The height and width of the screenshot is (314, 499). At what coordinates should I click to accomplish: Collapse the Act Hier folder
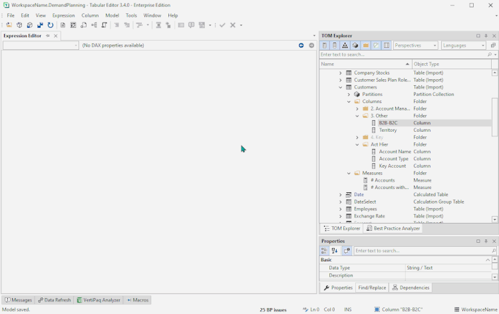click(357, 144)
